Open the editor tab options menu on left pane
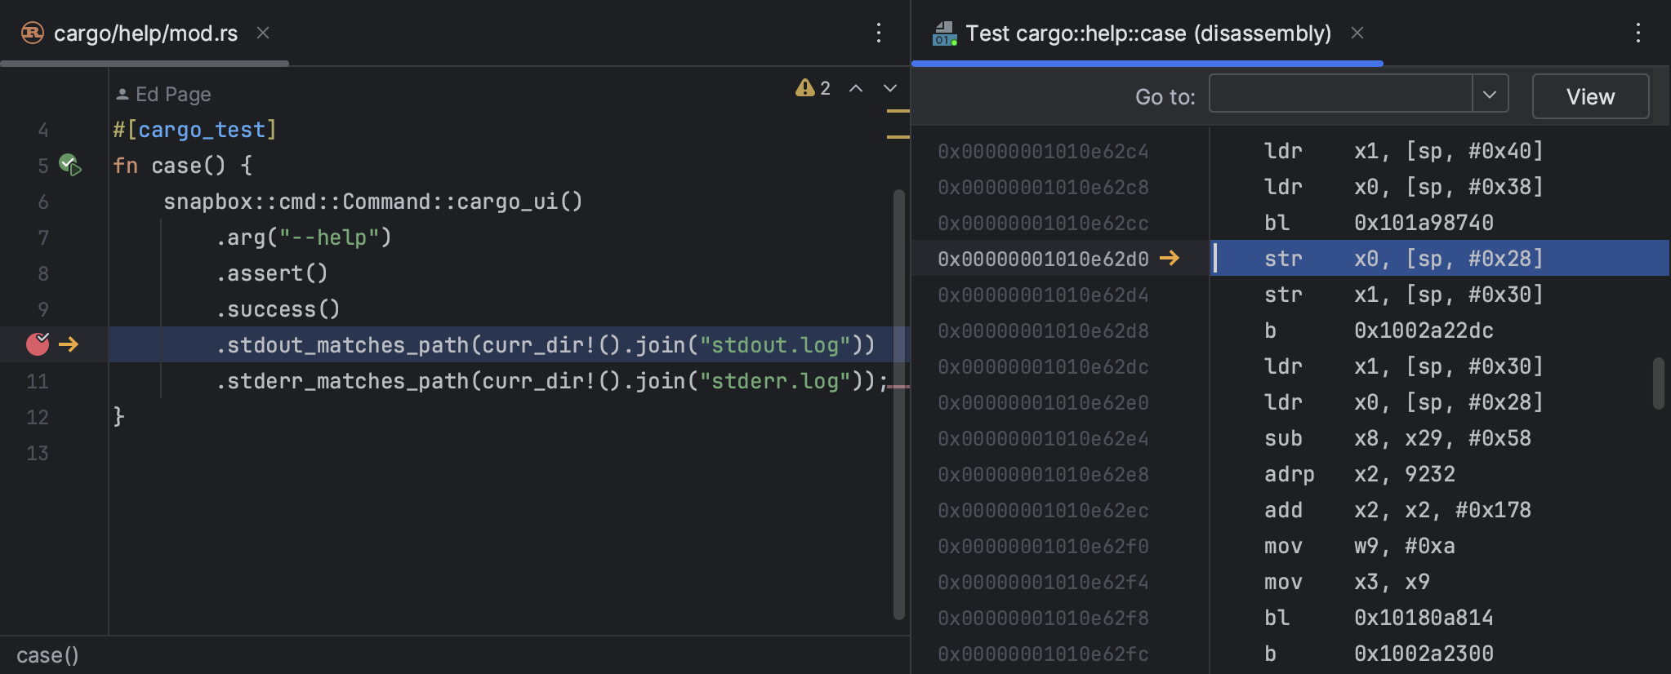 pyautogui.click(x=879, y=33)
